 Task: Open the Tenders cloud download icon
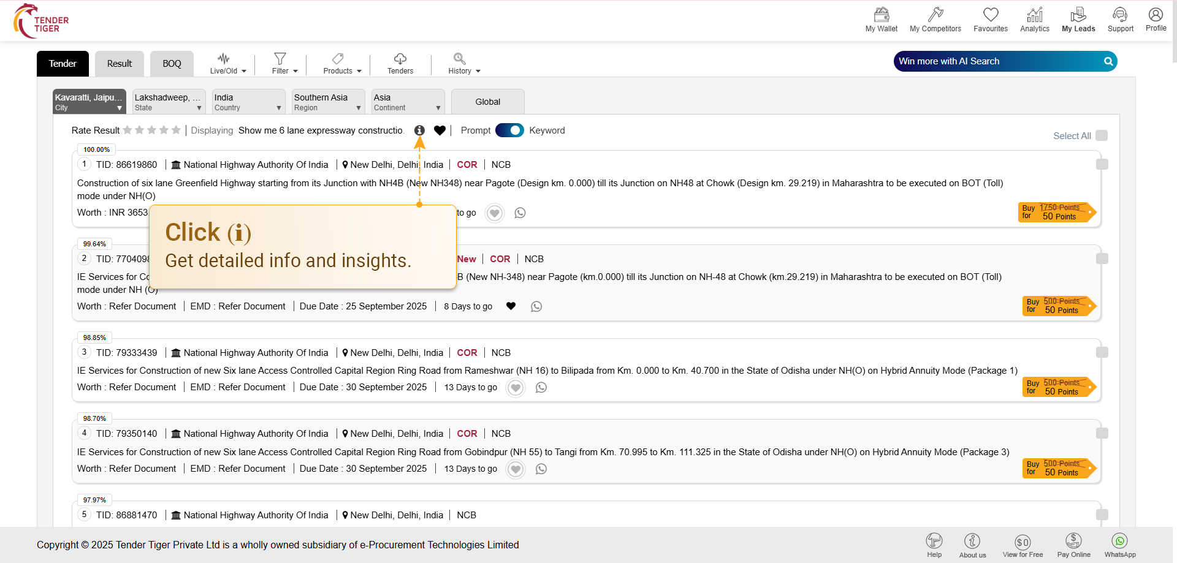[400, 59]
